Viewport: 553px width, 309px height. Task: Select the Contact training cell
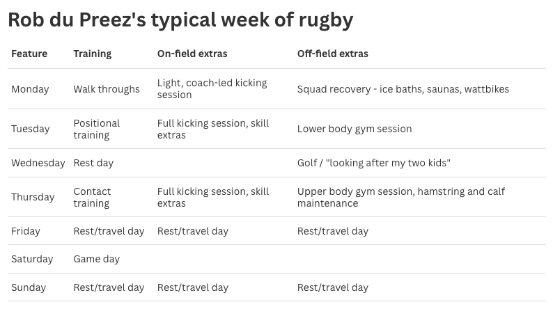tap(92, 197)
